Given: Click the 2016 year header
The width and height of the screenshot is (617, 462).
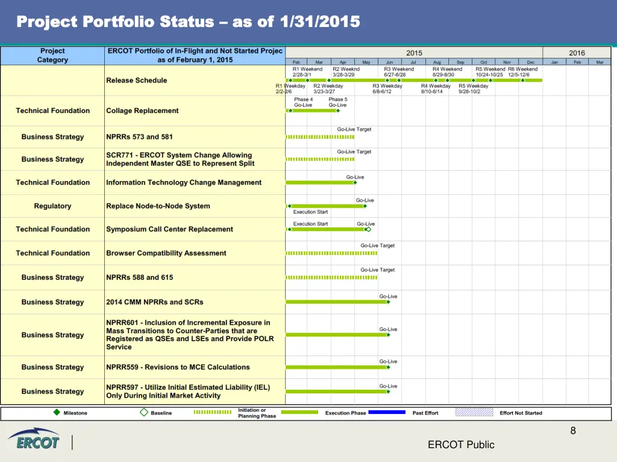Looking at the screenshot, I should pos(577,53).
